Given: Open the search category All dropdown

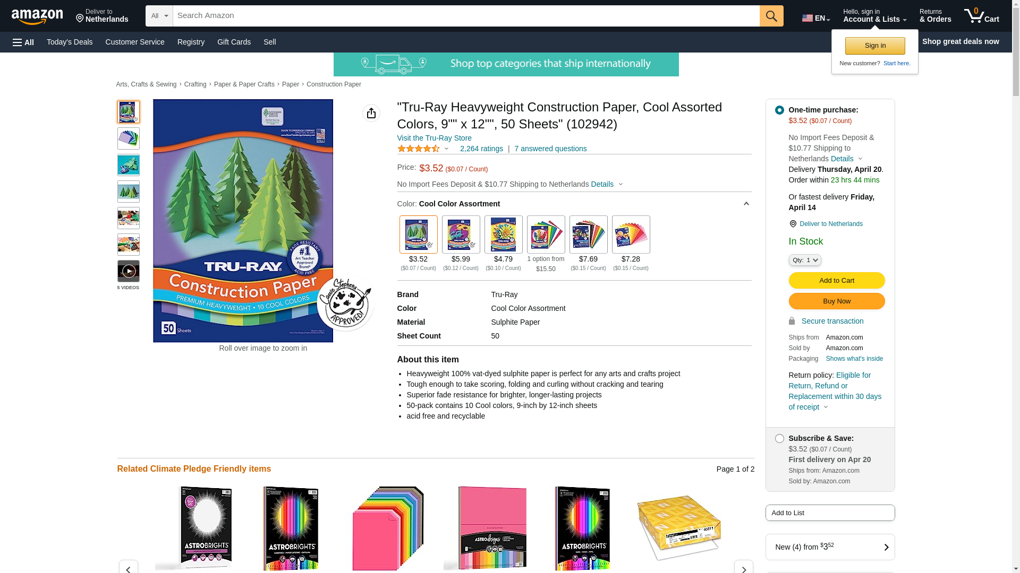Looking at the screenshot, I should point(159,16).
